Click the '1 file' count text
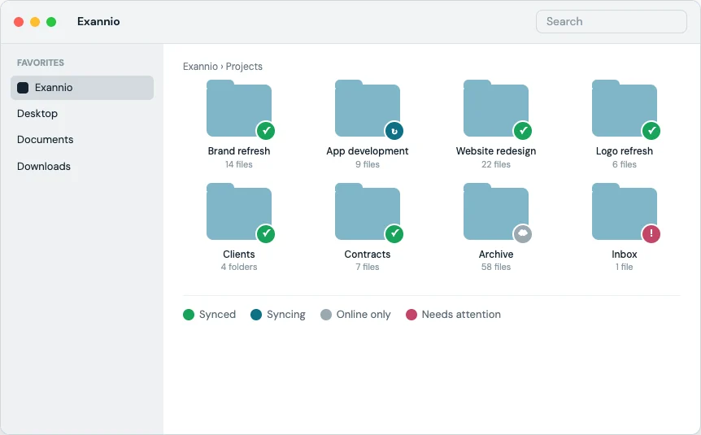The image size is (701, 435). point(625,267)
